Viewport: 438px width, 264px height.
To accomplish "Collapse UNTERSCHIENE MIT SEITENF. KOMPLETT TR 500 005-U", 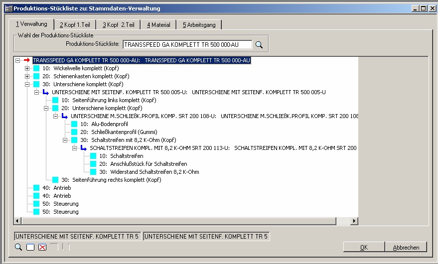I will click(x=36, y=92).
